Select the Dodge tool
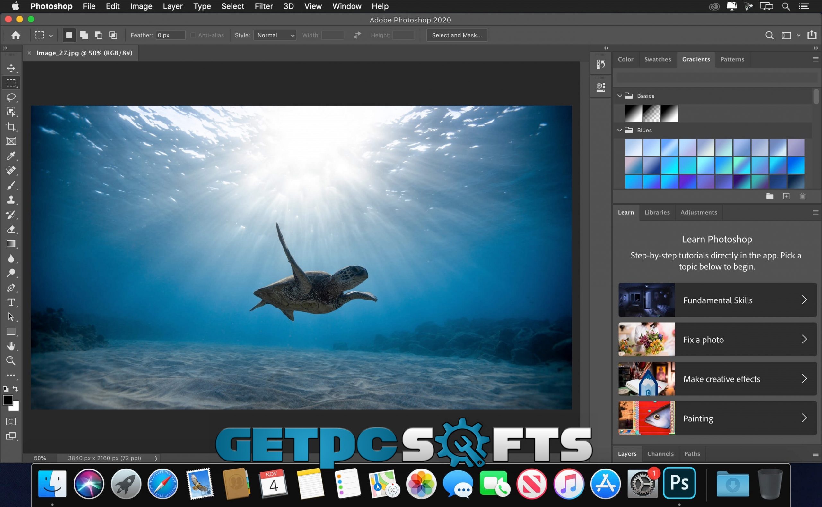This screenshot has height=507, width=822. coord(11,273)
